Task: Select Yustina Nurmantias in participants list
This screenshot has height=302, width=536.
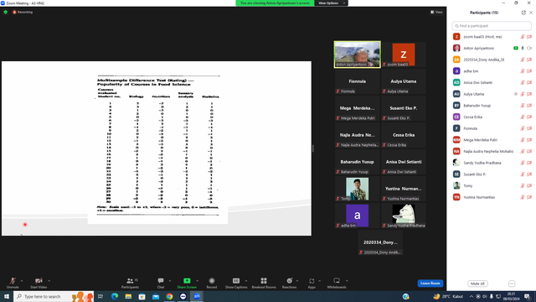Action: pos(492,197)
